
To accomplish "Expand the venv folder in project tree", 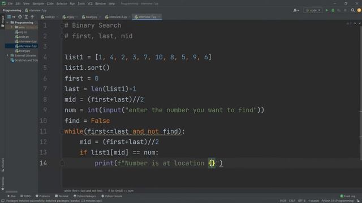I will click(11, 27).
